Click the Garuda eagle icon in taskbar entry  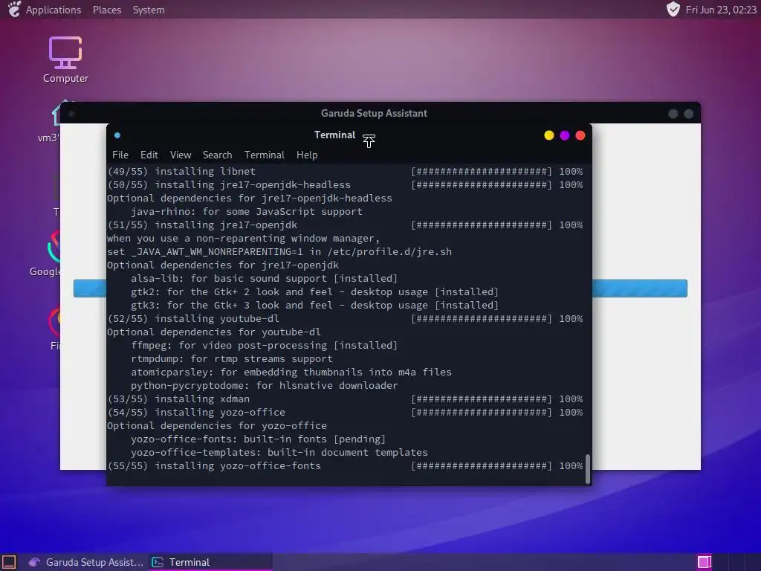[34, 562]
